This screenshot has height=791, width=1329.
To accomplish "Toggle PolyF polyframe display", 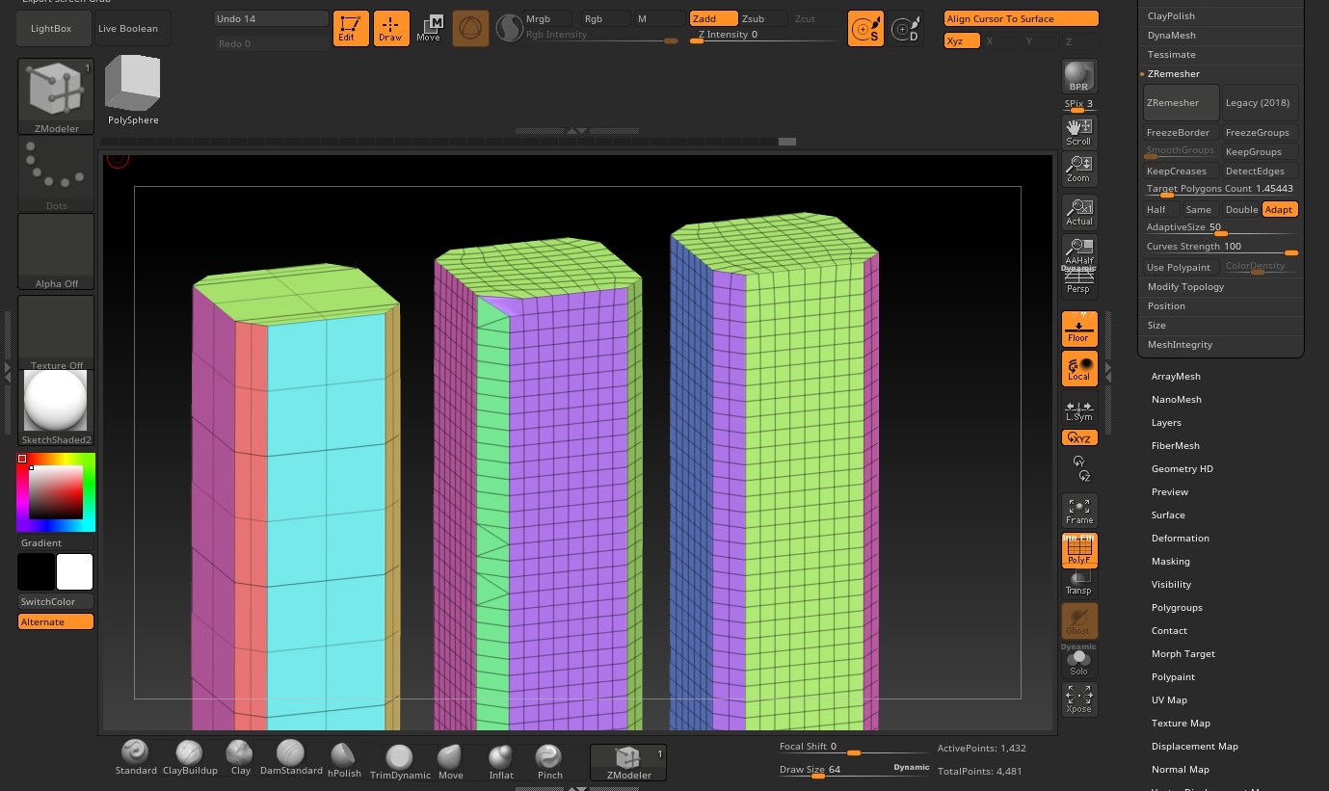I will (1078, 550).
